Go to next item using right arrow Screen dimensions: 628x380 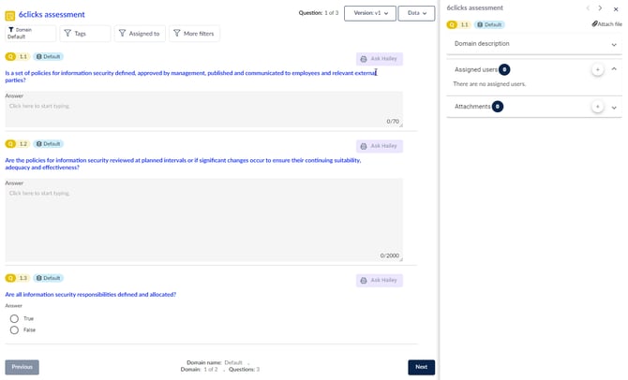[x=600, y=8]
